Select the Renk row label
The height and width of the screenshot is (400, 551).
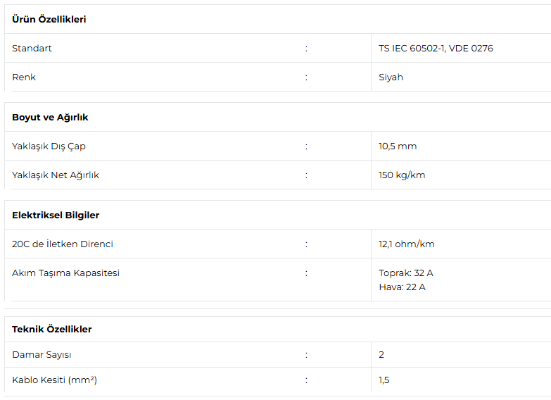point(24,77)
